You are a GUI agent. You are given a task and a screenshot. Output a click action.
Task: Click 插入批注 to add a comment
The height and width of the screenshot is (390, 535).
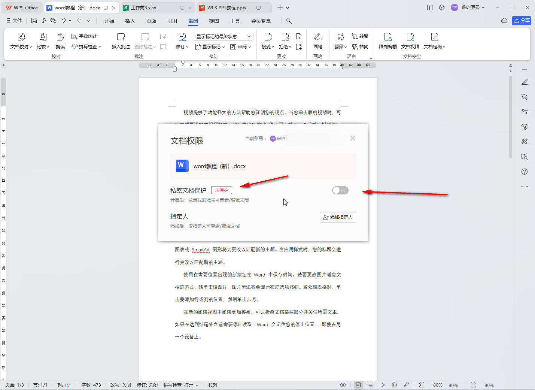[x=121, y=41]
